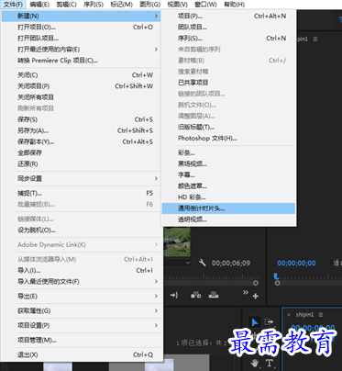Open the 帮助(H) menu
The width and height of the screenshot is (342, 371).
click(x=235, y=5)
